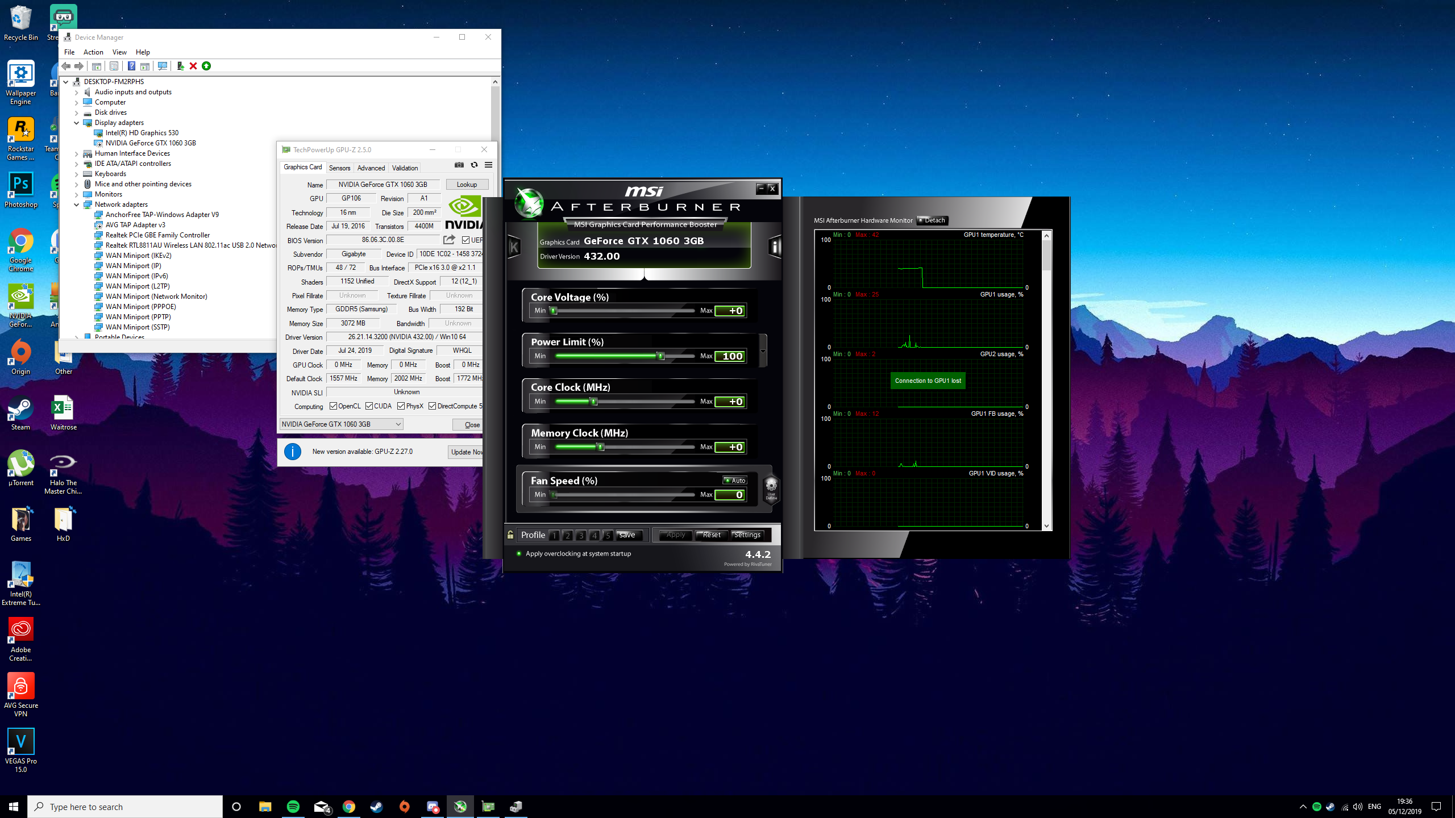Open the View menu in Device Manager
Screen dimensions: 1455x818
pyautogui.click(x=119, y=52)
